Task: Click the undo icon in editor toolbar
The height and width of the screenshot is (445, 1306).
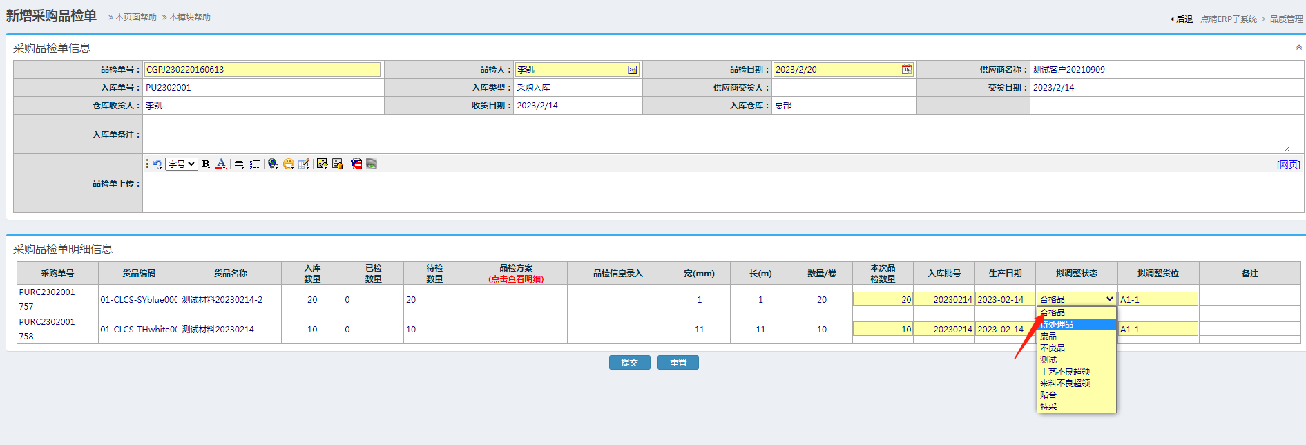Action: [157, 164]
